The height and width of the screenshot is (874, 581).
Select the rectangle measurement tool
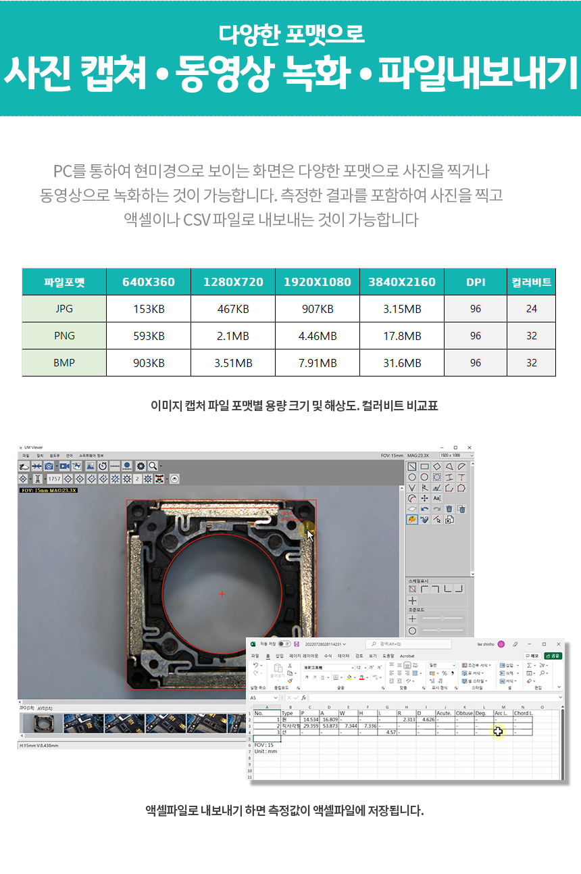(x=424, y=466)
